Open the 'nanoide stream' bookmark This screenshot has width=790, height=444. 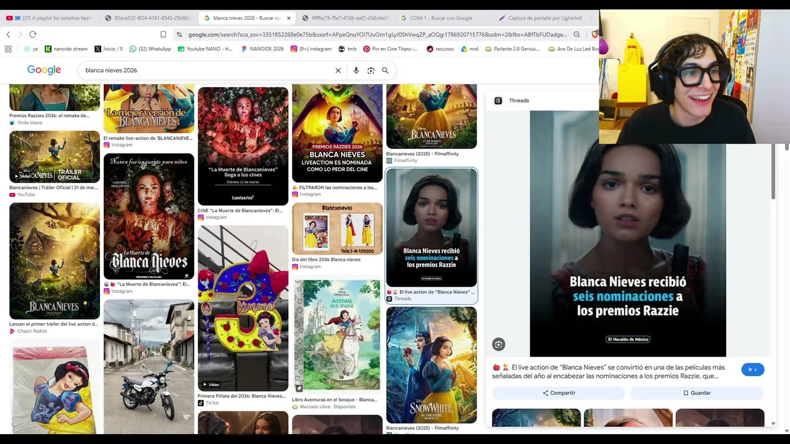66,49
